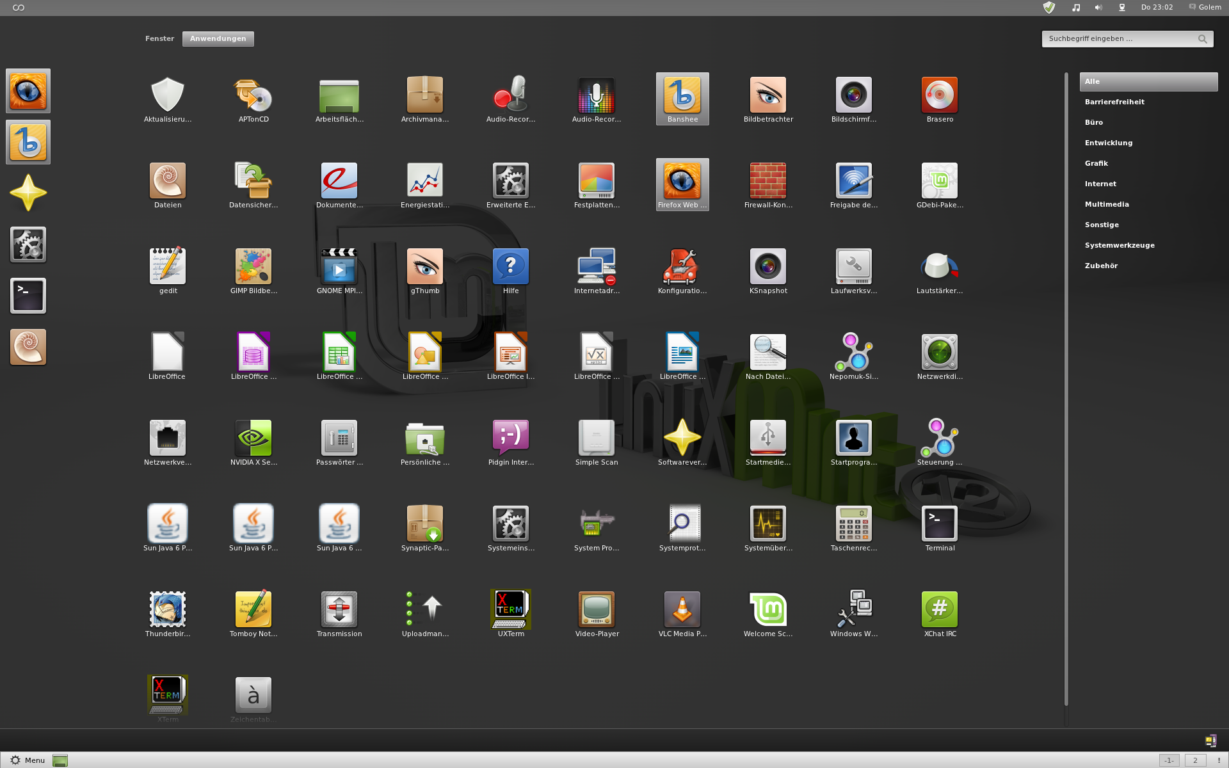Click the update shield tray icon
This screenshot has height=768, width=1229.
1048,8
